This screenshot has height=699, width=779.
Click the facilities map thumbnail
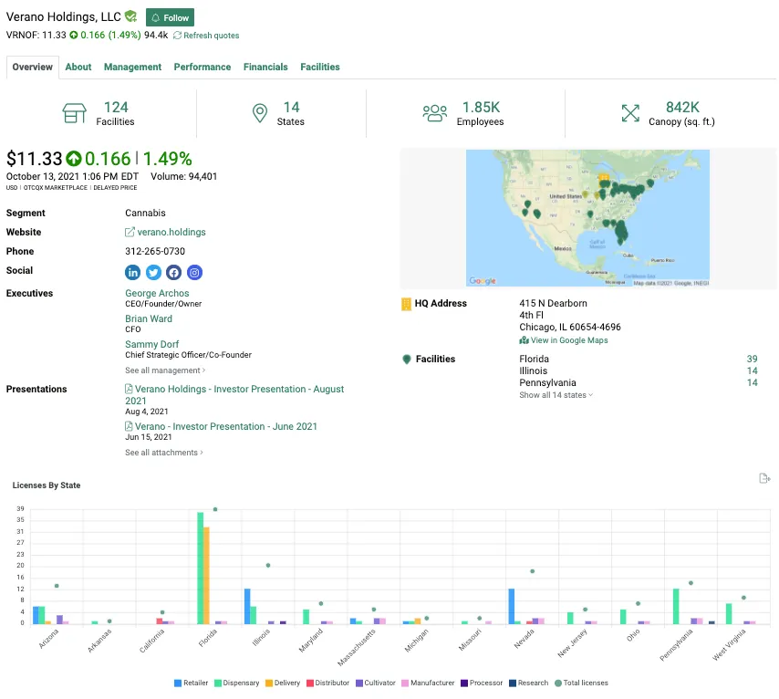[x=587, y=218]
